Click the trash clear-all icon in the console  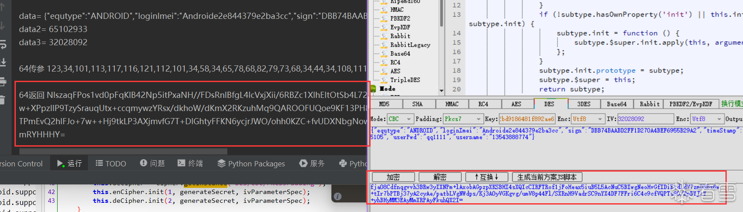coord(2,100)
